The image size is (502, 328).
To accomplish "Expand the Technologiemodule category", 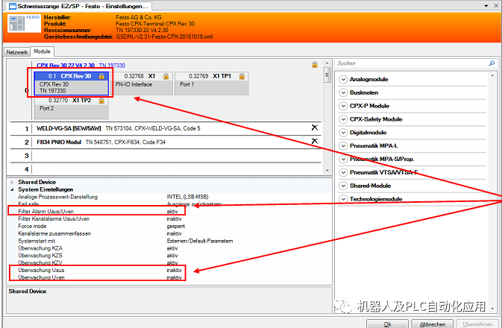I will click(343, 199).
